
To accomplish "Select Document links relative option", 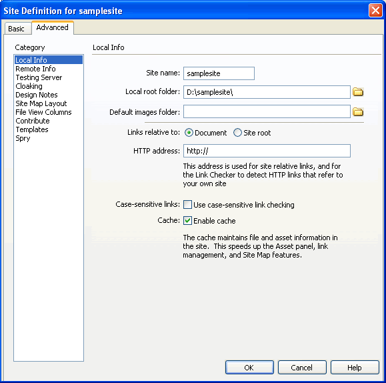I will point(189,133).
